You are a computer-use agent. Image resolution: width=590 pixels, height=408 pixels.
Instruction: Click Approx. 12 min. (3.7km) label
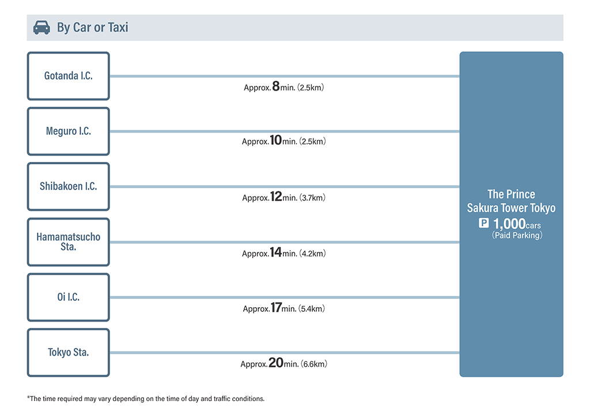pos(283,197)
